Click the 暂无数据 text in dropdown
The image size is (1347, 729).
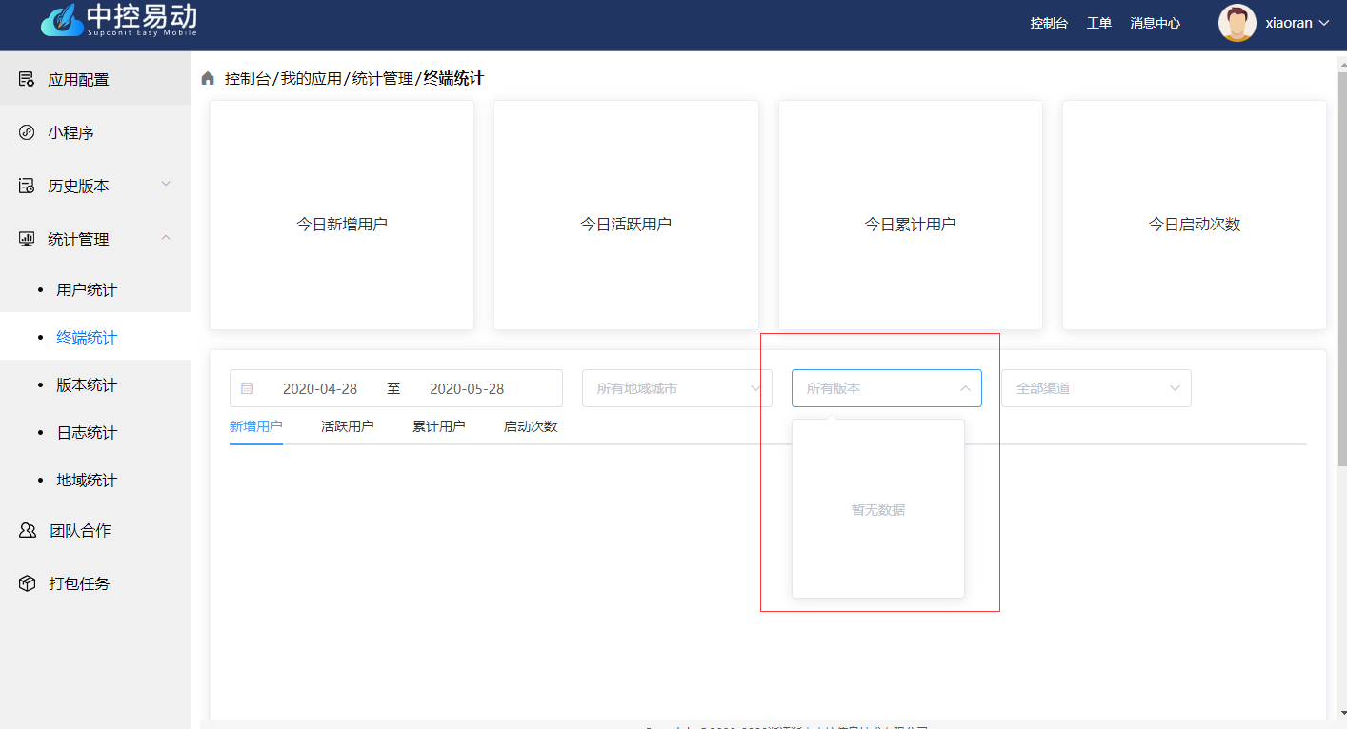click(878, 510)
